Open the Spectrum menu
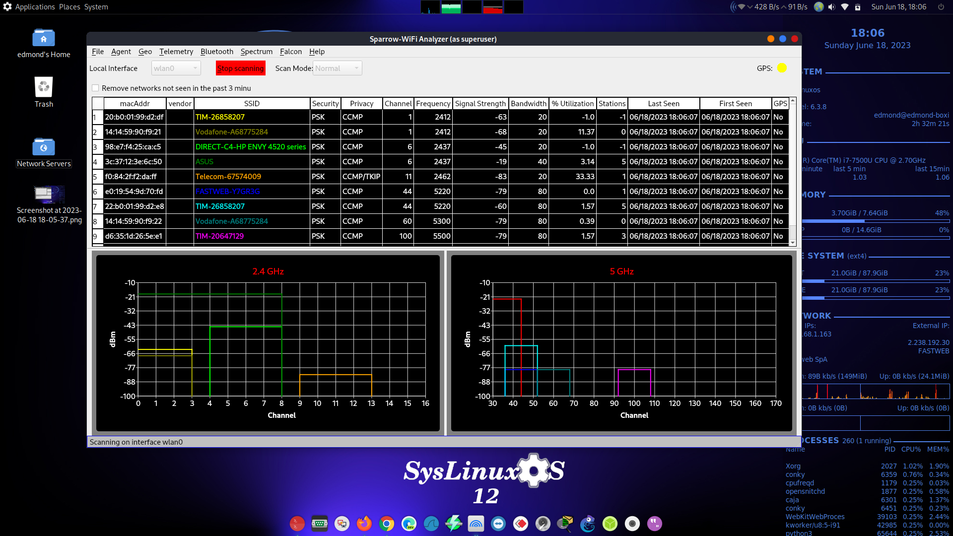The image size is (953, 536). pyautogui.click(x=257, y=52)
